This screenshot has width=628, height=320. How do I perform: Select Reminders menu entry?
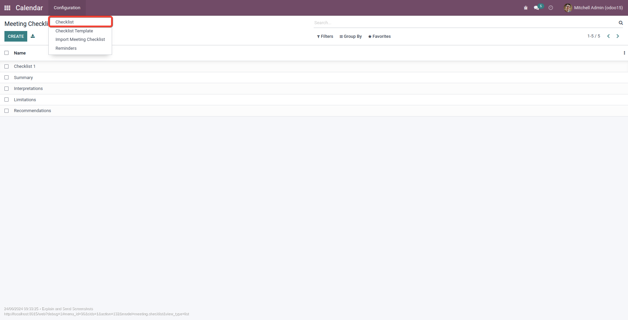point(80,48)
